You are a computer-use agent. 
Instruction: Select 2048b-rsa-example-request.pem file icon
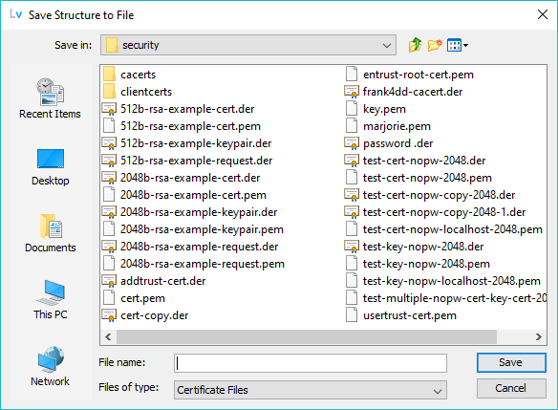[109, 264]
